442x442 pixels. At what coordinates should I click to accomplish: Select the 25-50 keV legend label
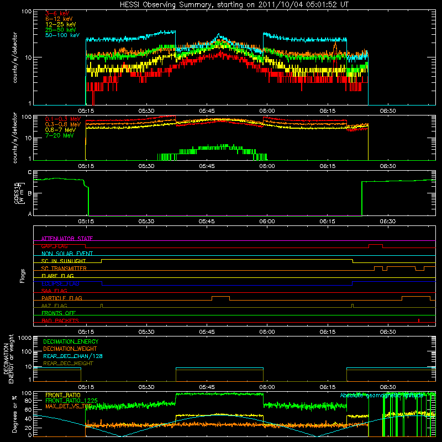point(61,30)
